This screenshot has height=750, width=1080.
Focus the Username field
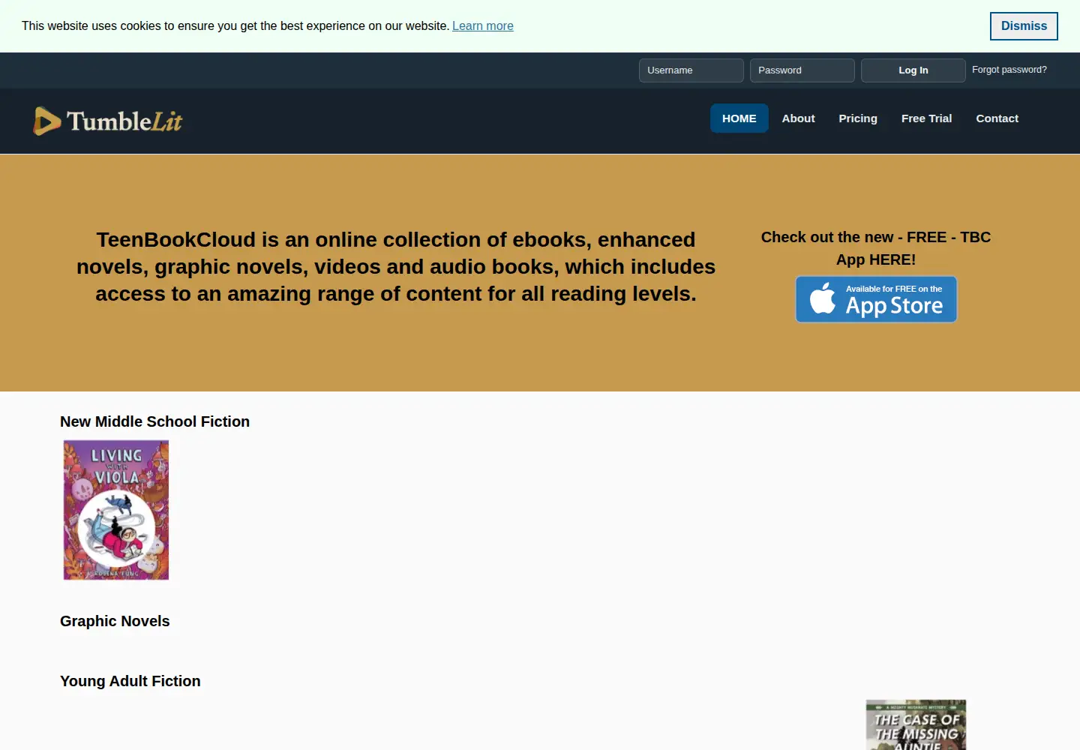tap(691, 70)
